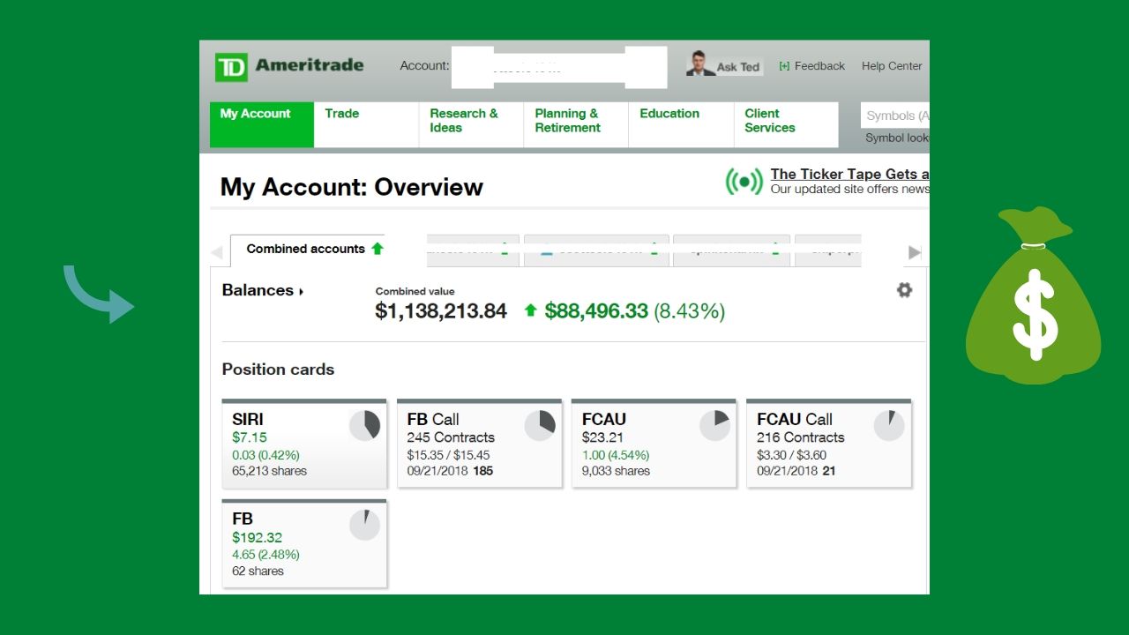
Task: Open the Help Center link
Action: (x=892, y=66)
